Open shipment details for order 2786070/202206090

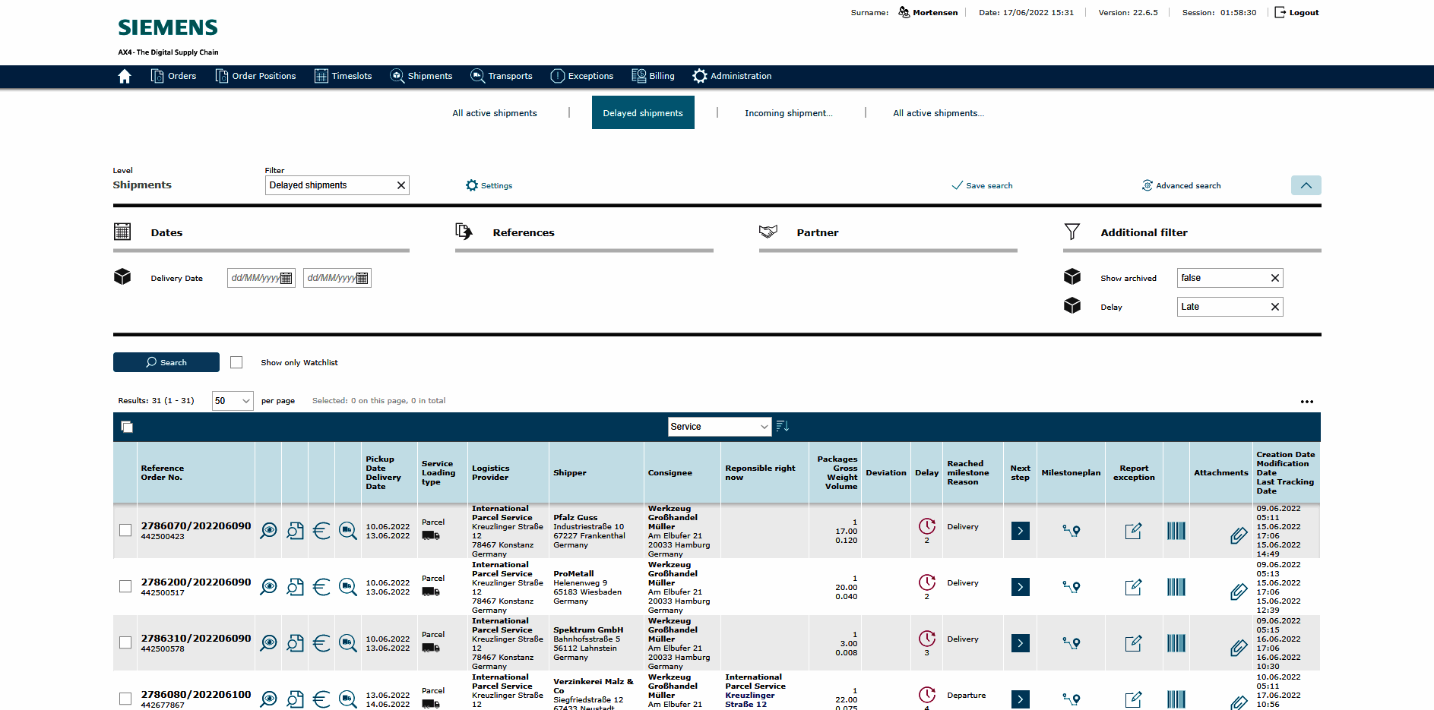[267, 531]
